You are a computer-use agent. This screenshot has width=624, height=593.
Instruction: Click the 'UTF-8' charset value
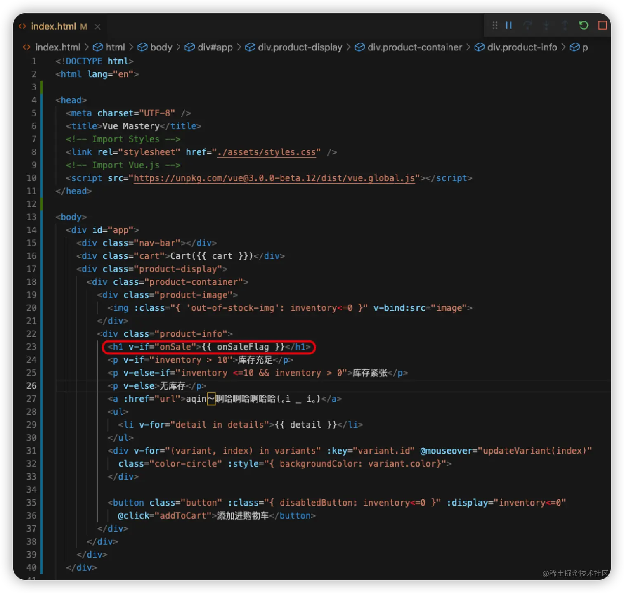point(157,113)
